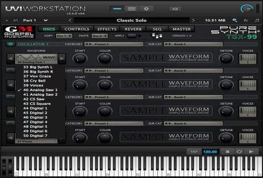Click second oscillator VOICES selector

tap(248, 85)
